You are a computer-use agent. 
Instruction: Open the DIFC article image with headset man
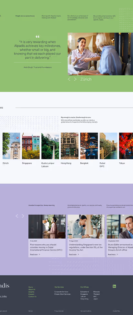47,227
